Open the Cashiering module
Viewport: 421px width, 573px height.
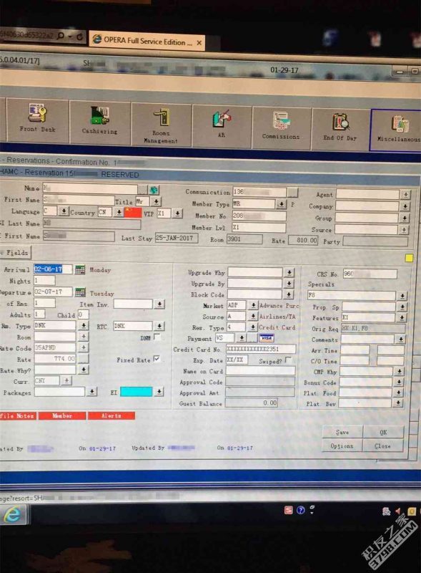tap(99, 121)
